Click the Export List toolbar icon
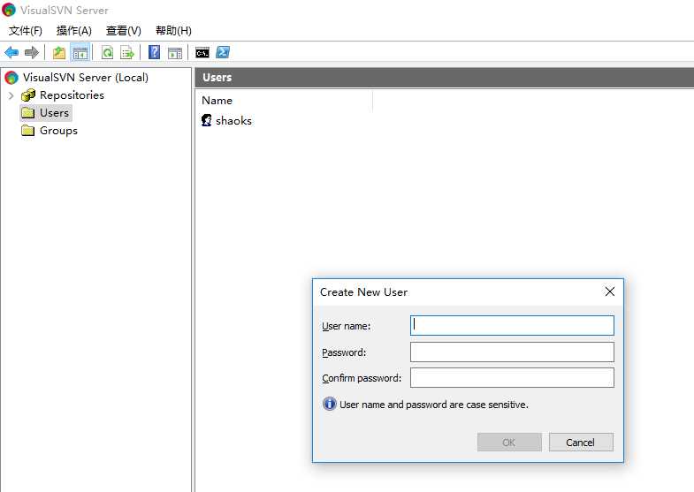694x492 pixels. pos(127,53)
